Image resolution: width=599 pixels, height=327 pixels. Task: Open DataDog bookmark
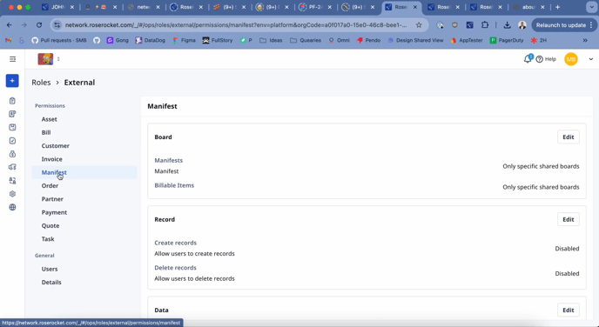point(151,41)
